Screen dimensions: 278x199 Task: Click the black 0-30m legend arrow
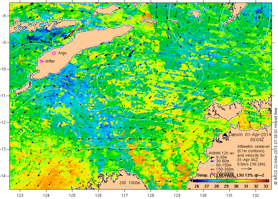tap(212, 157)
